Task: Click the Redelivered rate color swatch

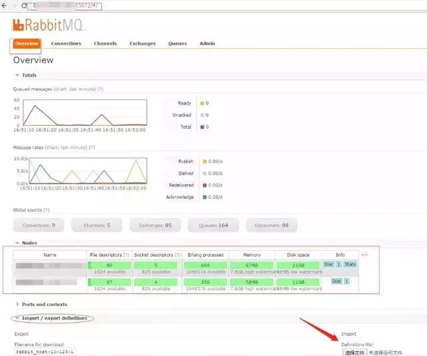Action: click(205, 185)
